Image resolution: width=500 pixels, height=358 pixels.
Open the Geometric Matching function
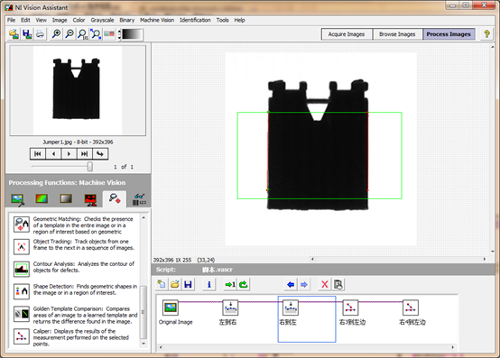click(22, 225)
